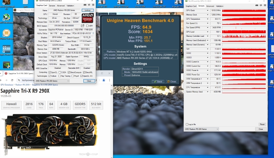274x158 pixels.
Task: Click the Radeon R9 290X breadcrumb link
Action: coord(23,85)
